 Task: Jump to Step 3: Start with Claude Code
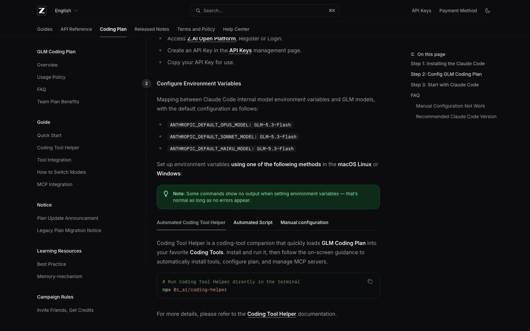pos(445,85)
